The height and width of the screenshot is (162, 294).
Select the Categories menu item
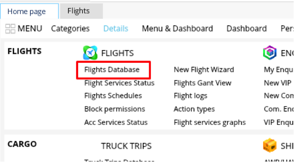[x=71, y=29]
